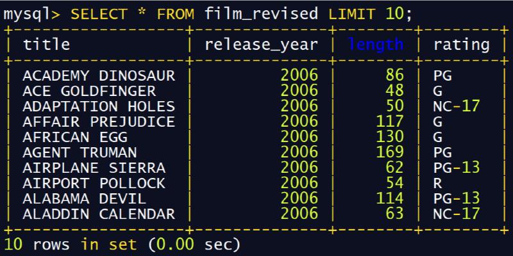The height and width of the screenshot is (256, 513).
Task: Click the PG rating for ACADEMY DINOSAUR
Action: [x=442, y=76]
